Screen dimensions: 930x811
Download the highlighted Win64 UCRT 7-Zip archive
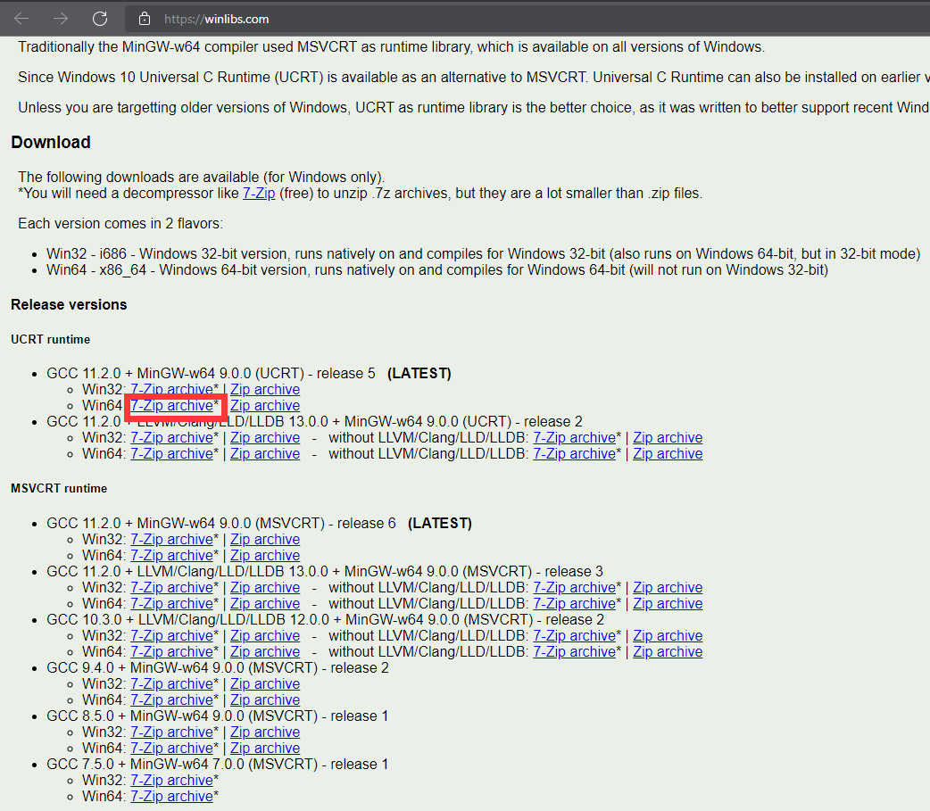(171, 405)
